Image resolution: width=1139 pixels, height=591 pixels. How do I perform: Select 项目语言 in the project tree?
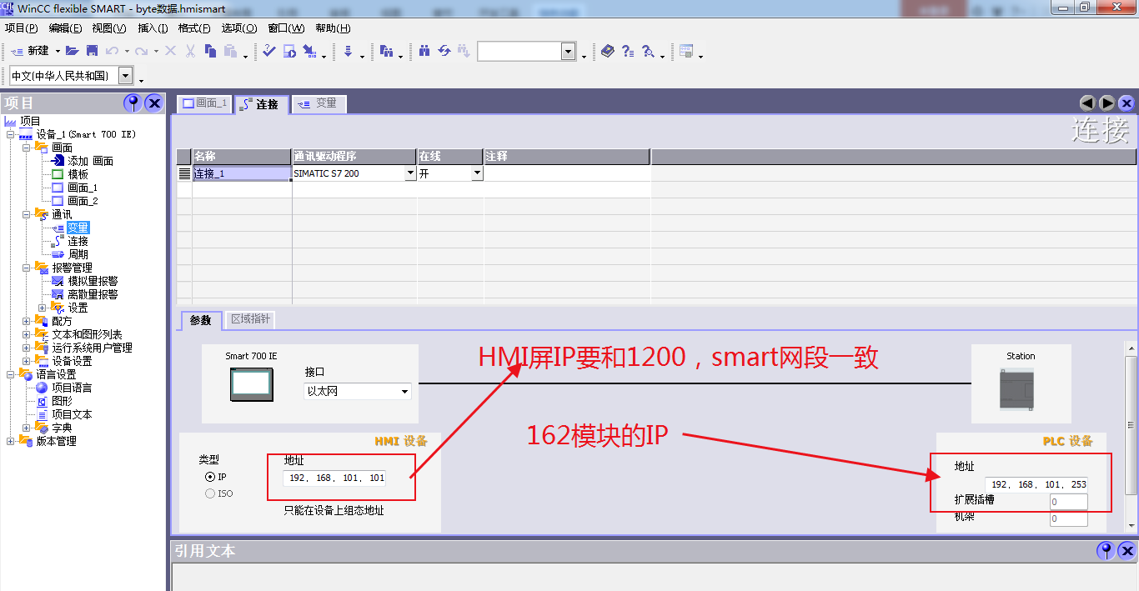click(x=72, y=388)
